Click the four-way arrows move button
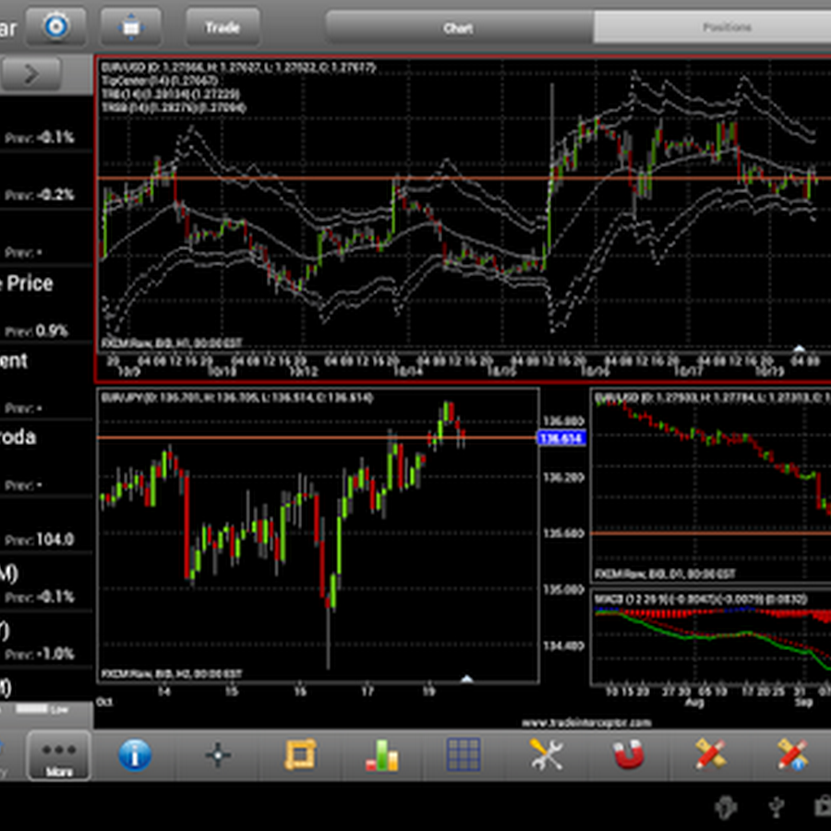This screenshot has height=831, width=831. [131, 27]
